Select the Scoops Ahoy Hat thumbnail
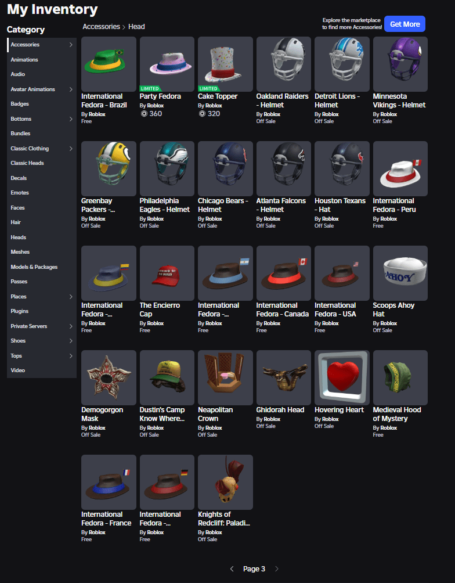Image resolution: width=455 pixels, height=583 pixels. point(400,273)
